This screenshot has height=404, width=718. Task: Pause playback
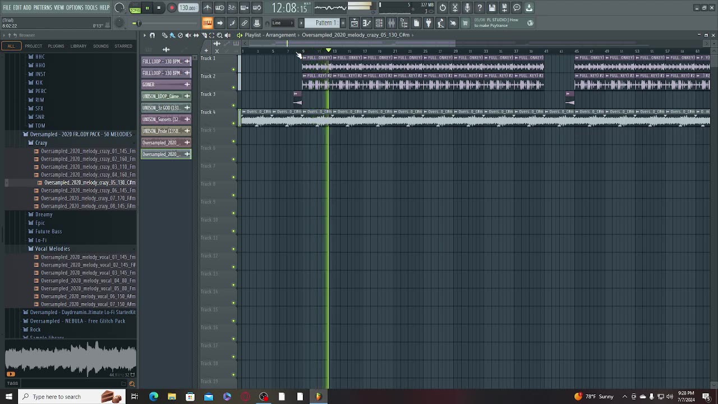147,8
